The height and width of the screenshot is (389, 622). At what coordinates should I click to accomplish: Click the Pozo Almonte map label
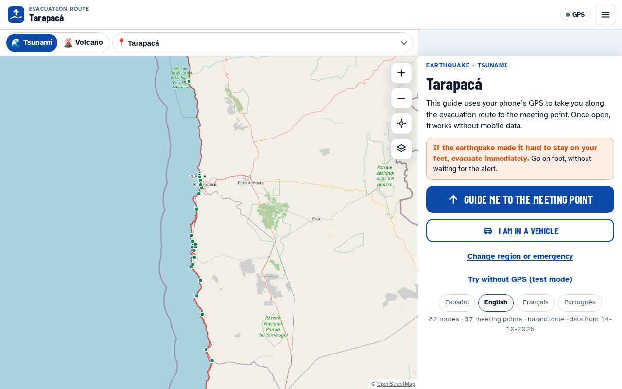coord(251,183)
